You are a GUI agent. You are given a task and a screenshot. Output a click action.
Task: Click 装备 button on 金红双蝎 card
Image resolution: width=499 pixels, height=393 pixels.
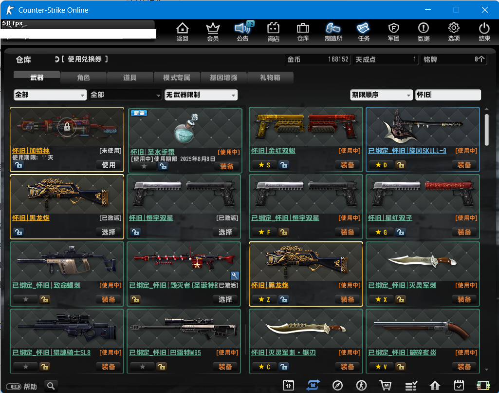point(347,165)
